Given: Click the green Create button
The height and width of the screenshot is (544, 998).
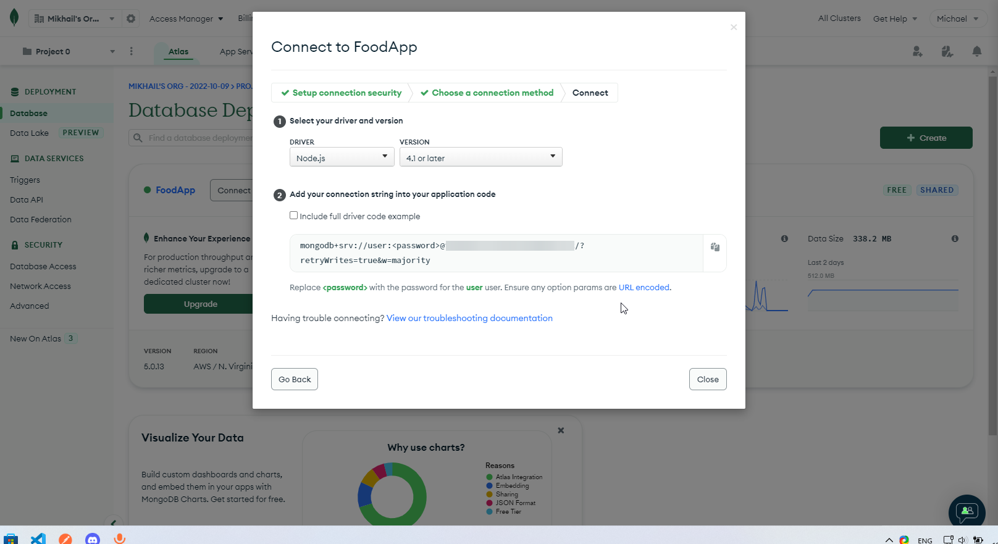Looking at the screenshot, I should click(926, 138).
